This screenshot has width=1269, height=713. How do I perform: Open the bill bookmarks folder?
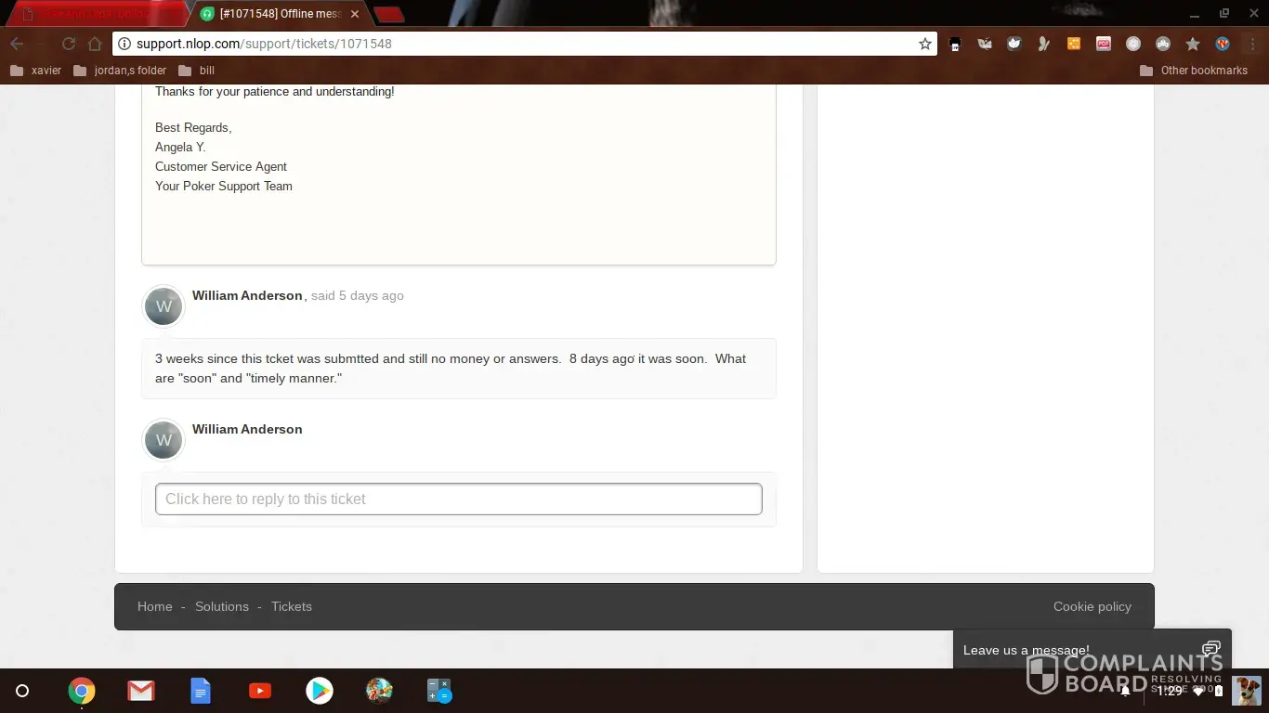coord(196,70)
